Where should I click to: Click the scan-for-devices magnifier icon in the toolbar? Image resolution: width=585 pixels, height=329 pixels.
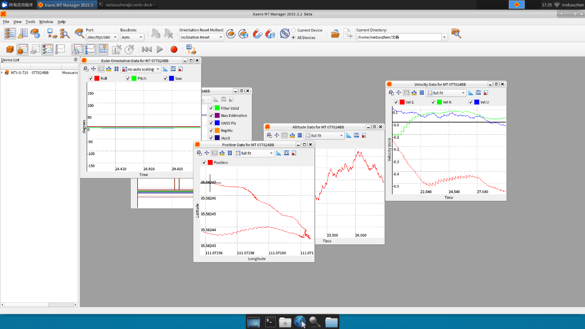64,34
